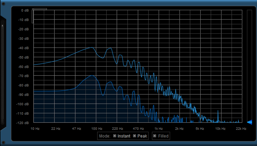
Task: Click the 0 dB axis label
Action: pos(25,10)
